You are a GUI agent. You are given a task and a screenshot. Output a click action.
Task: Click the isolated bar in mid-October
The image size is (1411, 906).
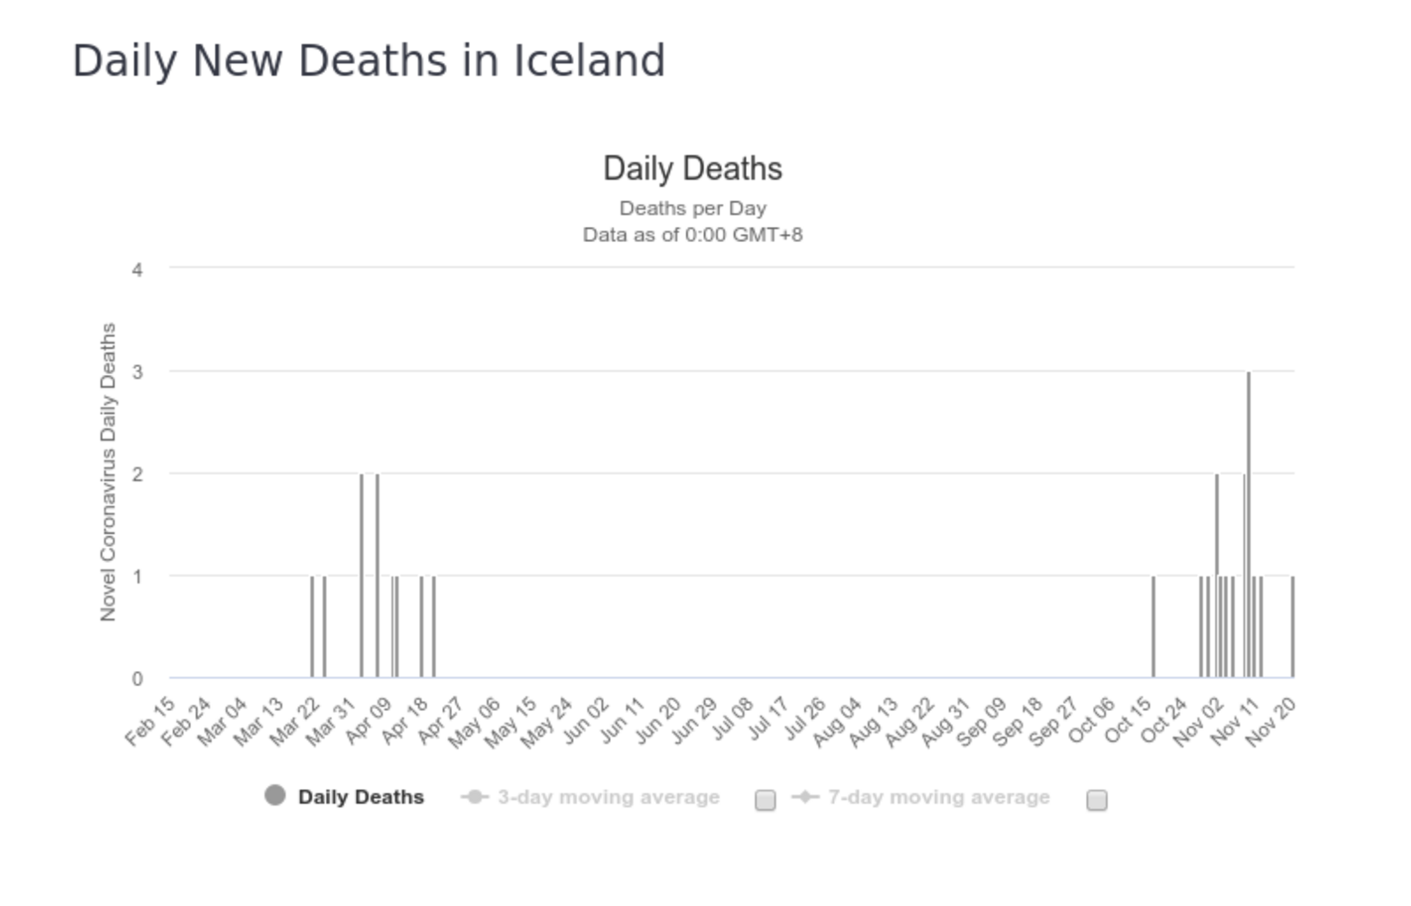coord(1153,627)
